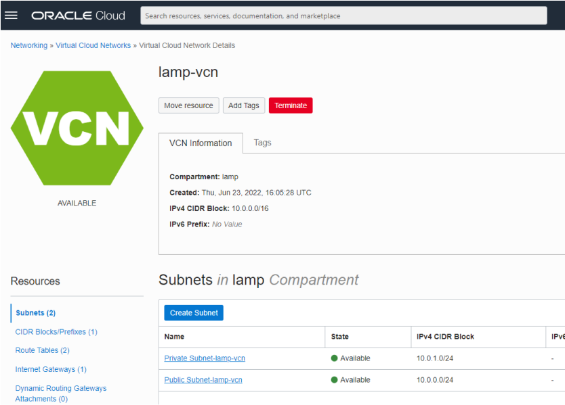Switch to the VCN Information tab

click(x=201, y=143)
